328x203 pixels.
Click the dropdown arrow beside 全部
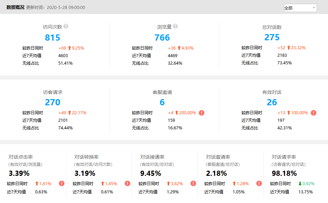[x=314, y=8]
